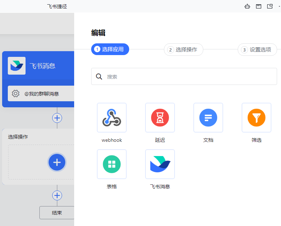
Task: Click the 选择操作 card heading
Action: (18, 137)
